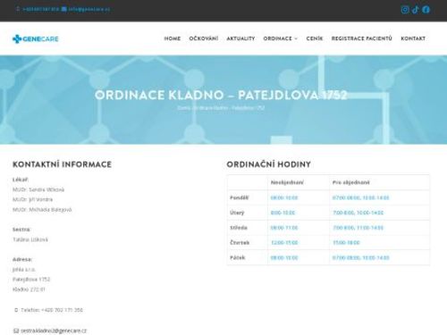
Task: Open the TikTok icon in top bar
Action: click(415, 10)
